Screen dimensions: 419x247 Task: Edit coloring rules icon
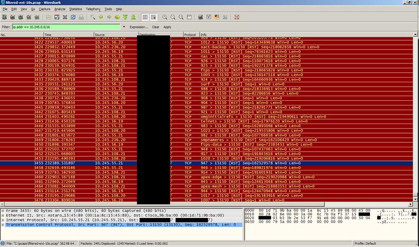point(217,17)
